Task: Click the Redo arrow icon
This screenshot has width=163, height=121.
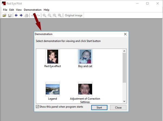Action: [x=38, y=15]
